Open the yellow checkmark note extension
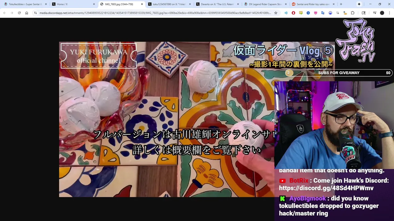 [301, 13]
